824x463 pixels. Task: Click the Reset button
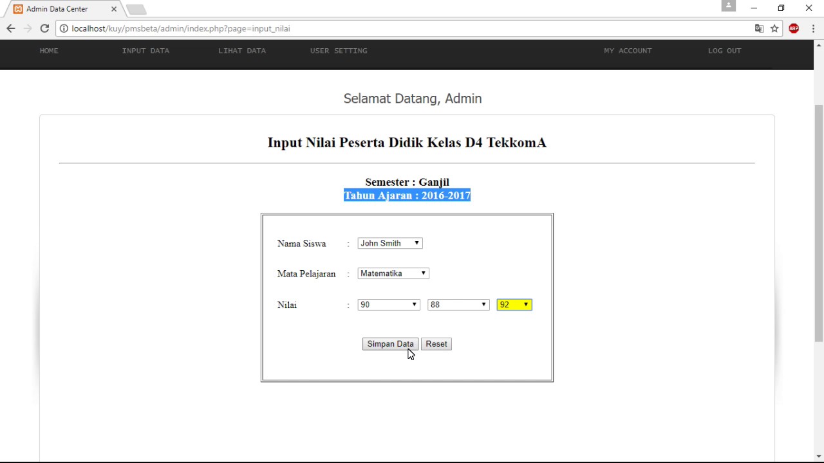(436, 344)
